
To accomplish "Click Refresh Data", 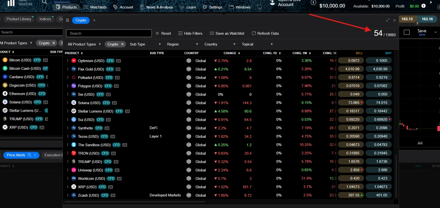I will [265, 33].
